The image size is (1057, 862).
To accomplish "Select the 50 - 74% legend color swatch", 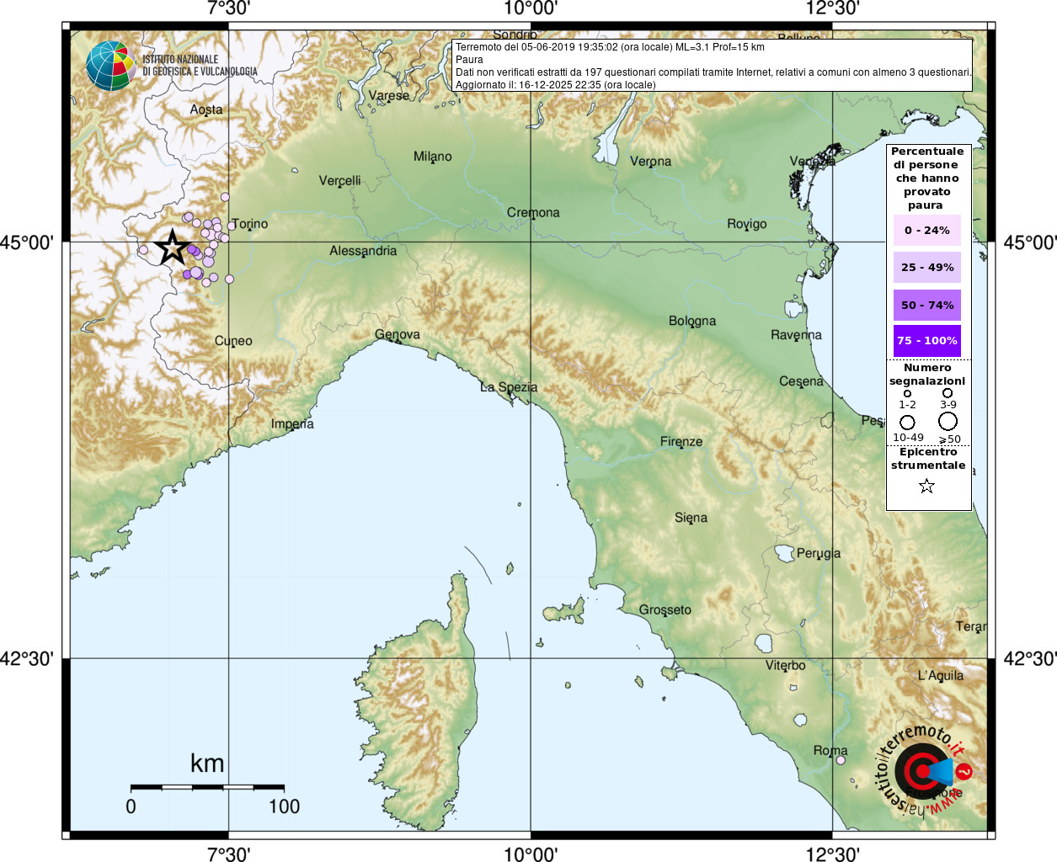I will tap(926, 305).
